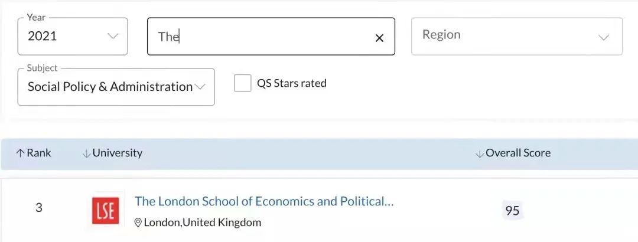Click Social Policy & Administration subject text

(x=110, y=87)
